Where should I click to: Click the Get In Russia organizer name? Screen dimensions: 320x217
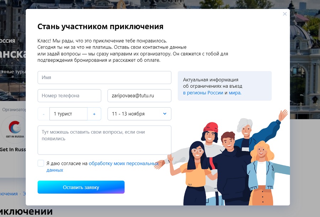(13, 150)
